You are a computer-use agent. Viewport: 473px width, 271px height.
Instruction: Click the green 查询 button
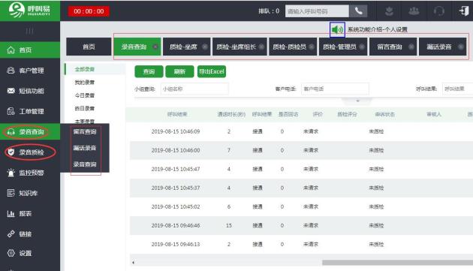tap(149, 71)
